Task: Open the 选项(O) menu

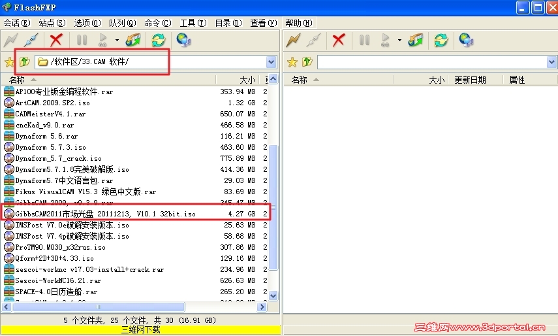Action: [87, 23]
